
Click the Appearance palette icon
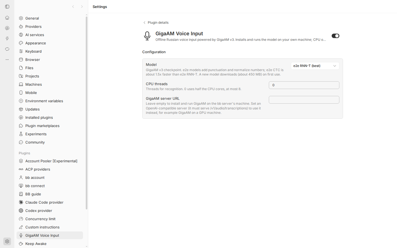click(x=21, y=43)
